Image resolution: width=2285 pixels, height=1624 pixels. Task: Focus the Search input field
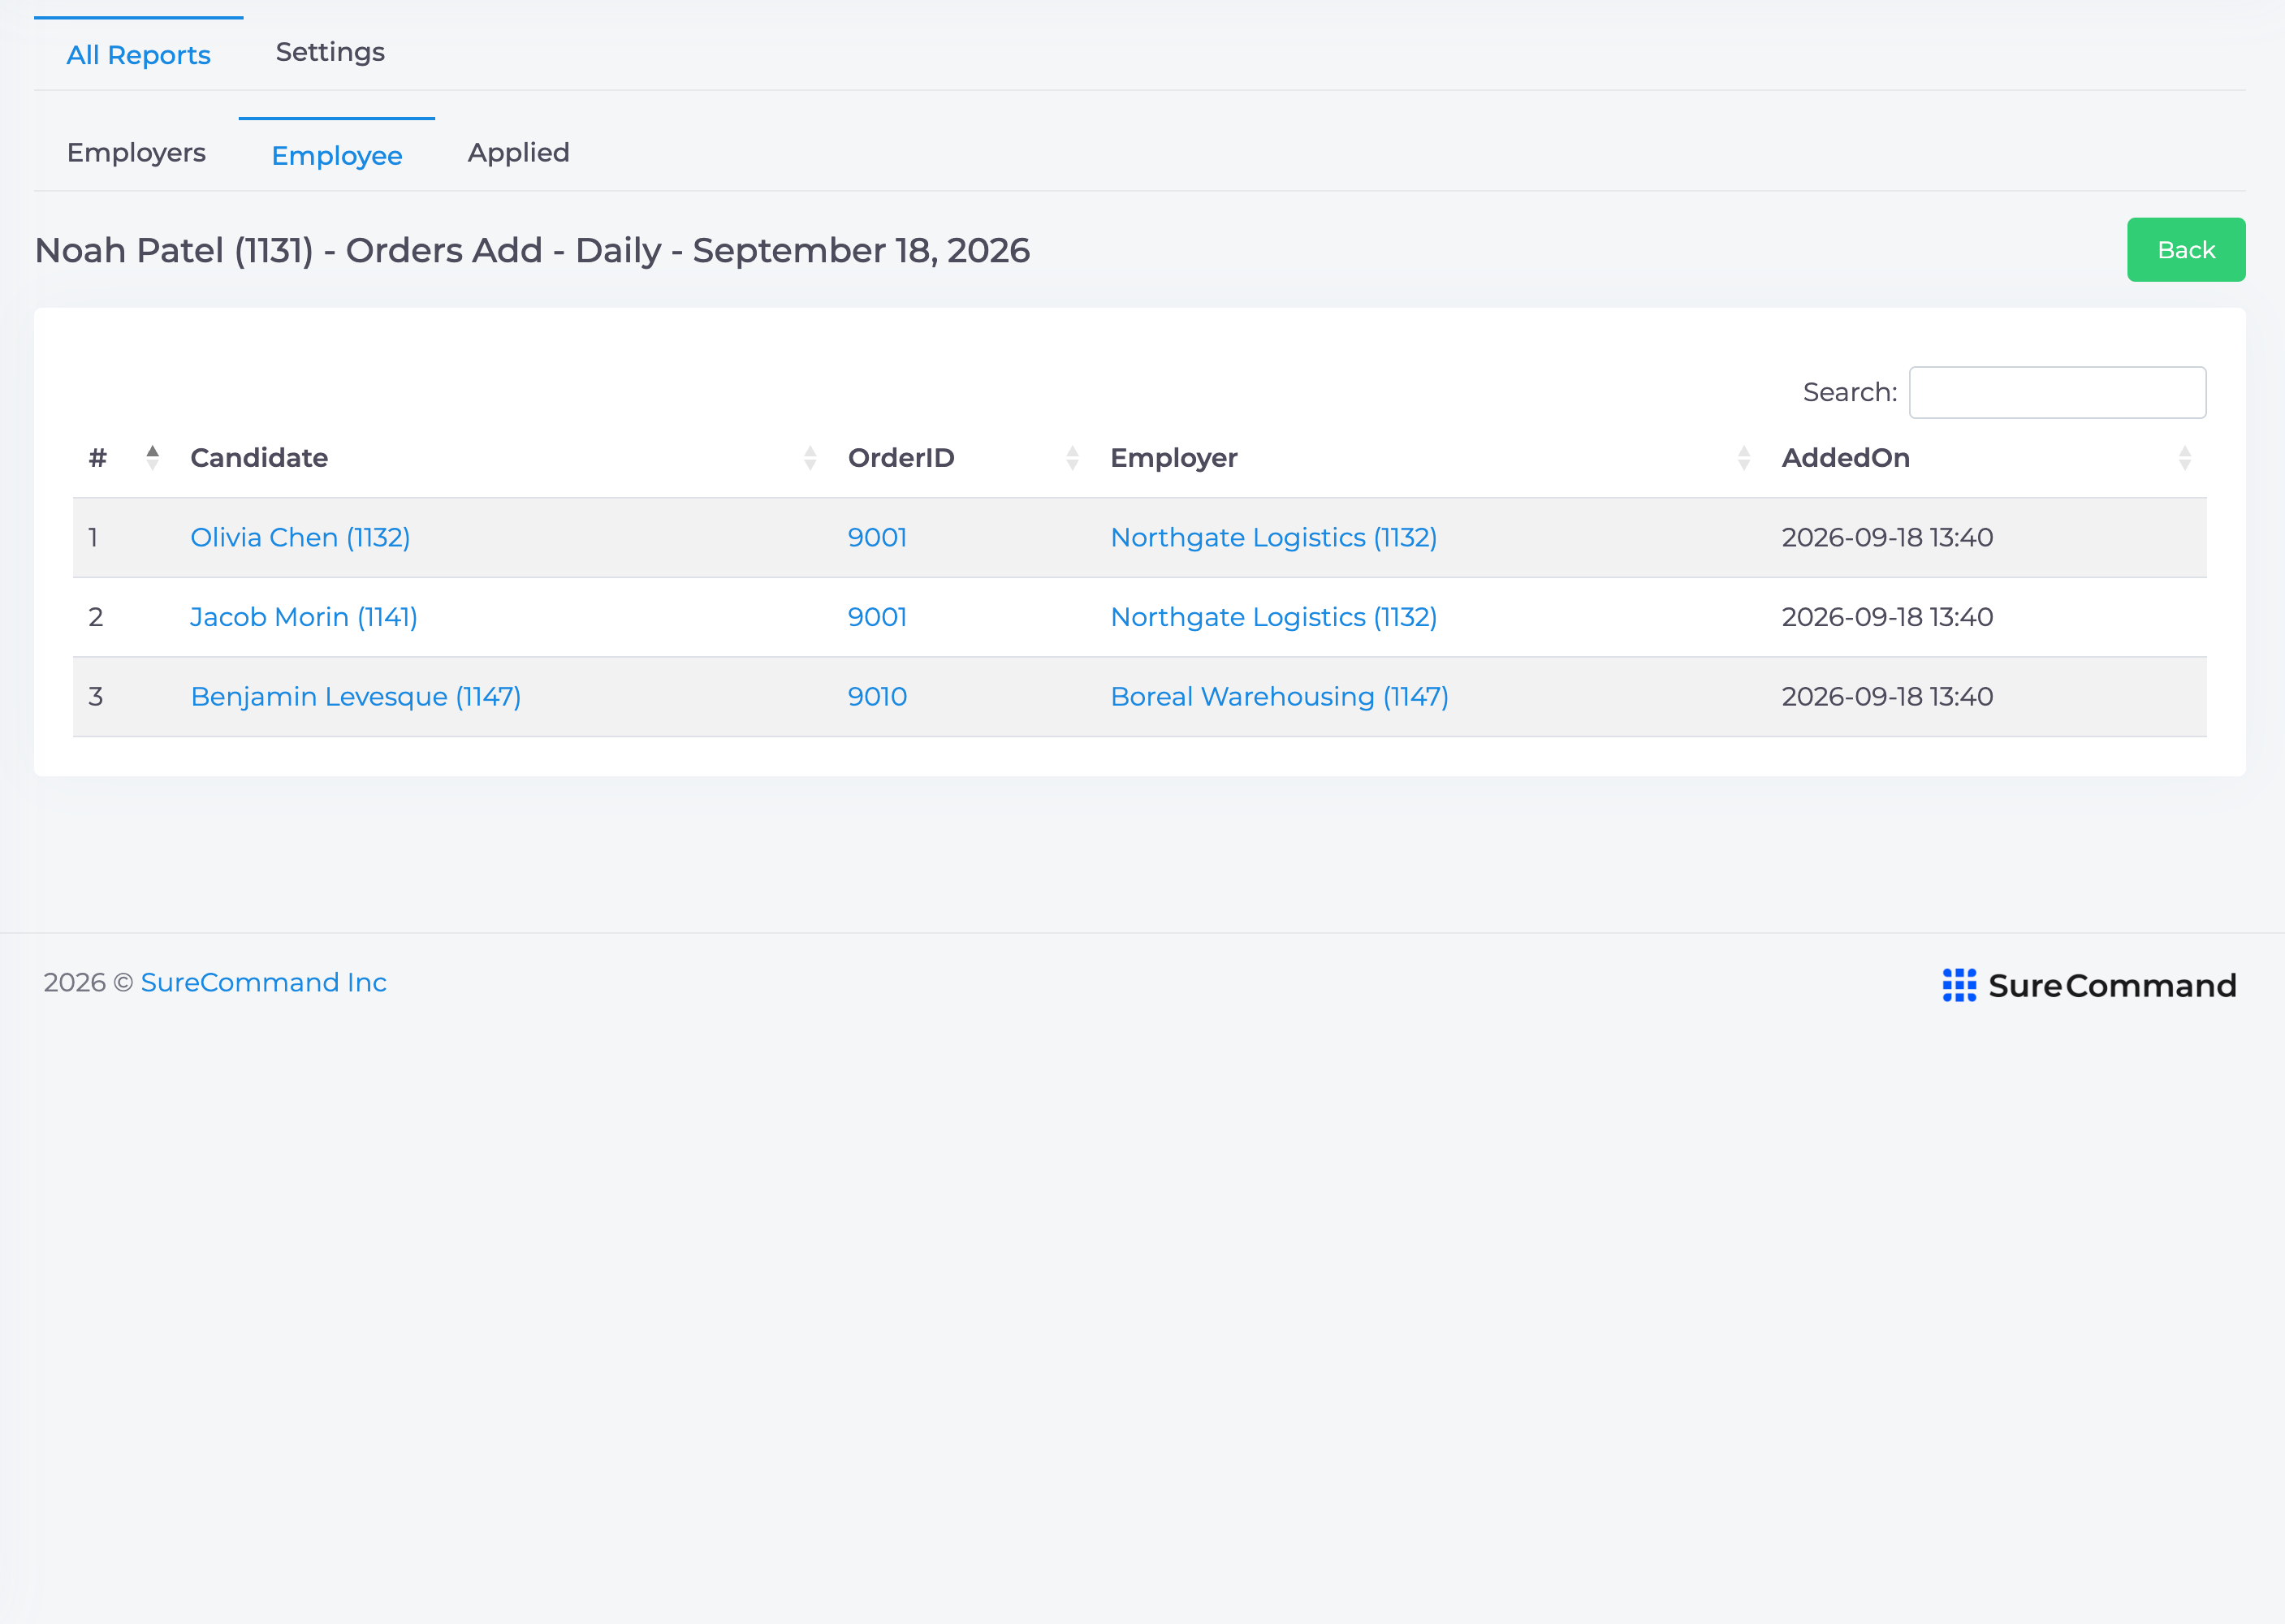2057,393
